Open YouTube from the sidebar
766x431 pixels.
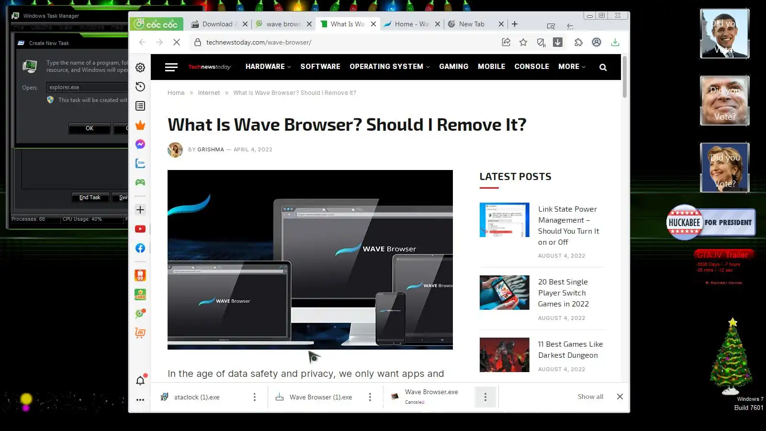click(x=140, y=229)
